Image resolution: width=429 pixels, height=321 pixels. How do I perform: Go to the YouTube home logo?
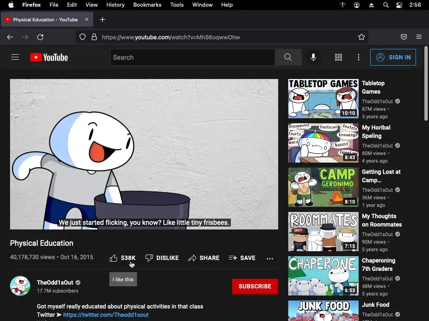[49, 57]
